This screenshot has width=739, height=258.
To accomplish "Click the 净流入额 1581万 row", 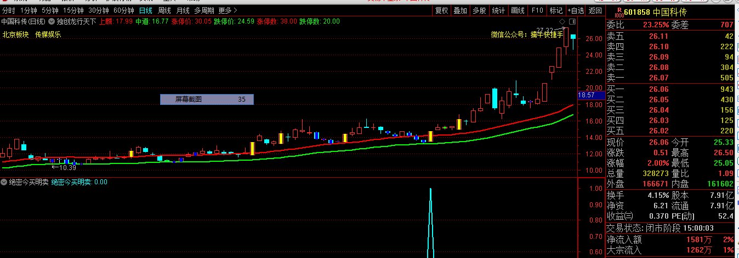I will (x=670, y=239).
